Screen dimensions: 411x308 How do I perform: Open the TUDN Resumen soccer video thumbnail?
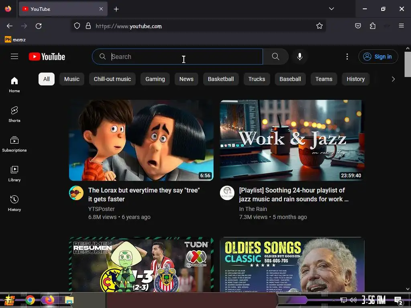pos(141,265)
